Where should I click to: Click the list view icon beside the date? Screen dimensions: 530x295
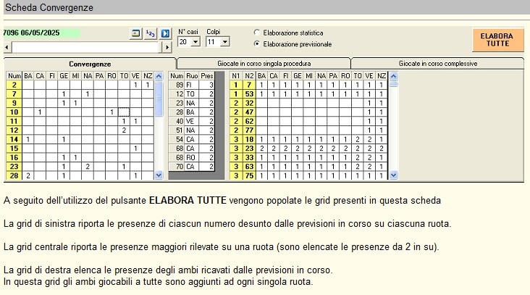(135, 33)
